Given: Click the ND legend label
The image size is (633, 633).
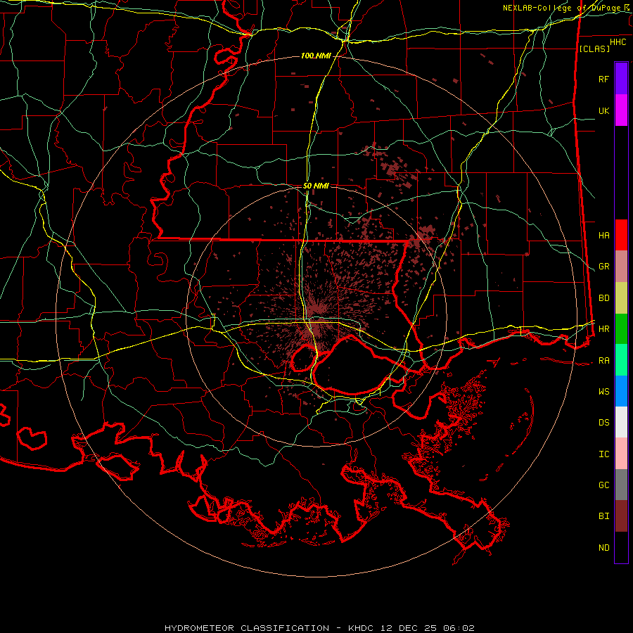Looking at the screenshot, I should pyautogui.click(x=603, y=548).
